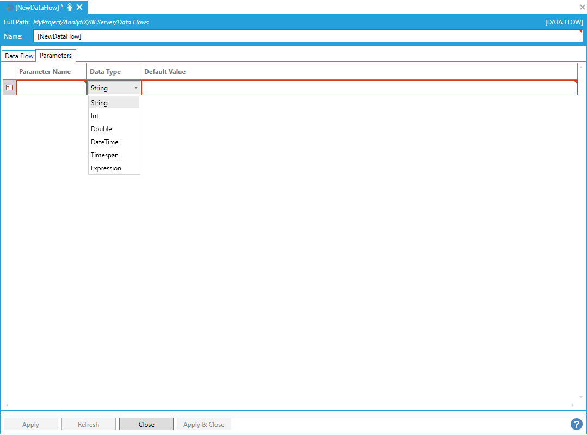
Task: Click the upward arrow pin icon on tab
Action: point(70,7)
